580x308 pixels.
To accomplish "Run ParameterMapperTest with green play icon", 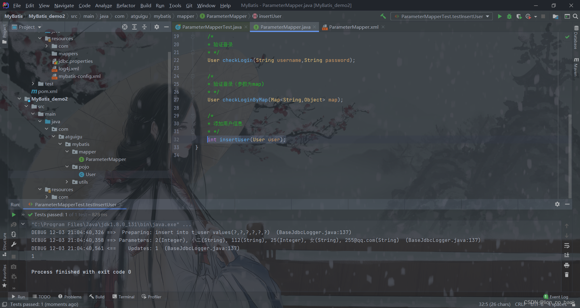I will tap(500, 16).
